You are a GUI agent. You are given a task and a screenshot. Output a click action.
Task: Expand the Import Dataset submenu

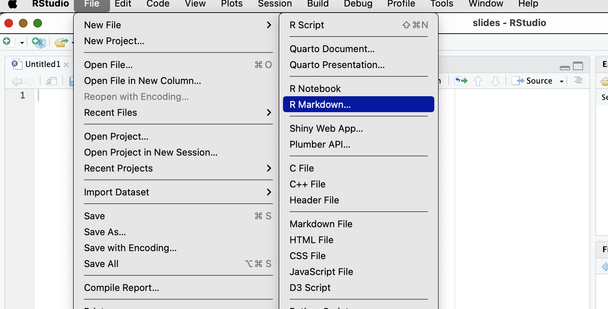[x=178, y=192]
